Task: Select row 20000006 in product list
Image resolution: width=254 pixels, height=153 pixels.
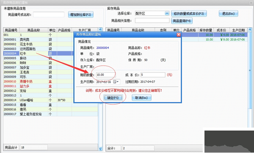Action: [x=50, y=63]
